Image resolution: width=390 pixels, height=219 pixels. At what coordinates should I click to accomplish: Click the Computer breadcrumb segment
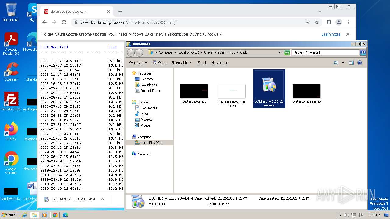(166, 52)
